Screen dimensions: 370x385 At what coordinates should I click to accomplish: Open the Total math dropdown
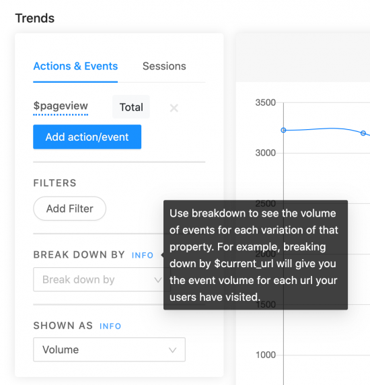point(131,107)
